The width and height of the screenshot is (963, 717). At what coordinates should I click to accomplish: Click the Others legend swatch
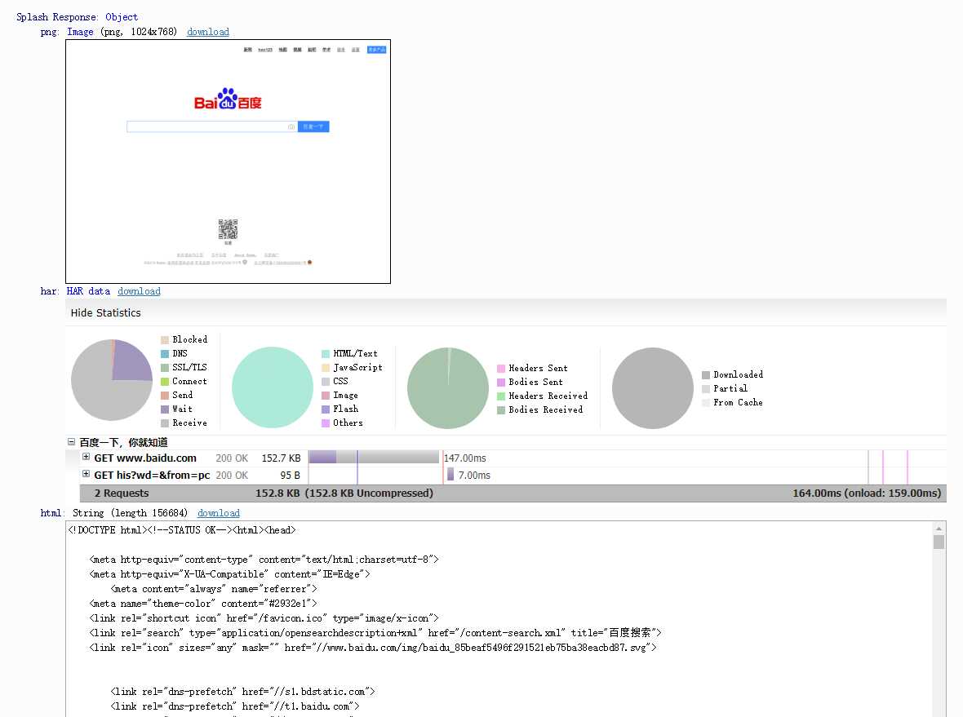[326, 423]
